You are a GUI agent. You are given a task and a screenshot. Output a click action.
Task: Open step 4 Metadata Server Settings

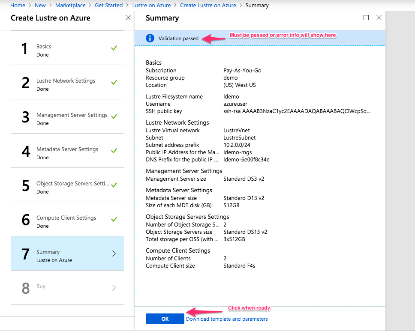[67, 151]
